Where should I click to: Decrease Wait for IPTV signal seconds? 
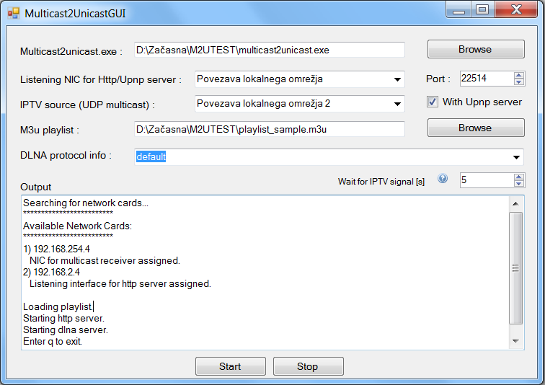pos(518,183)
